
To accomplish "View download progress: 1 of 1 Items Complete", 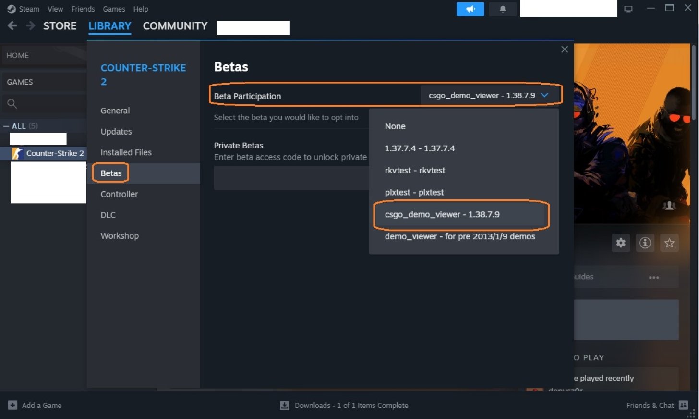I will (351, 405).
